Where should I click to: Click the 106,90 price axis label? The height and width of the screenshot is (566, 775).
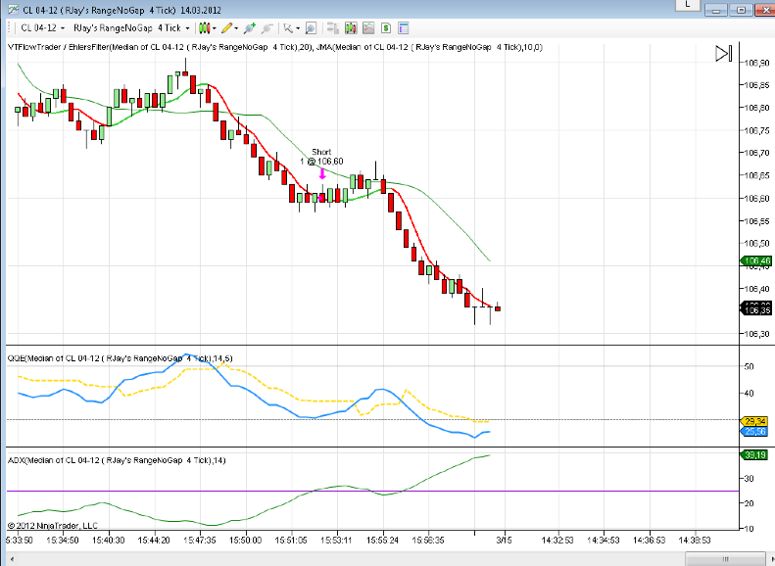[x=756, y=63]
